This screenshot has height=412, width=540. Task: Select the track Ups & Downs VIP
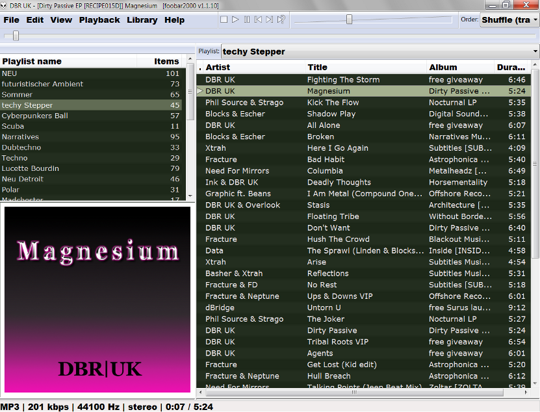click(363, 296)
